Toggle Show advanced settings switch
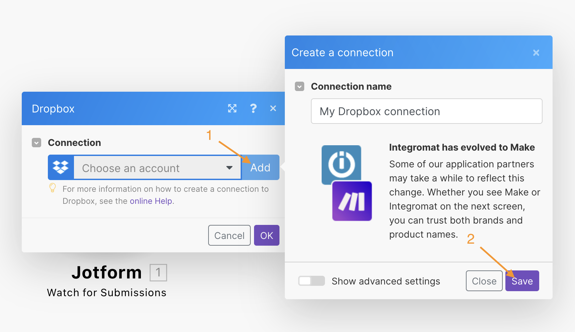Screen dimensions: 575x332 tap(312, 281)
